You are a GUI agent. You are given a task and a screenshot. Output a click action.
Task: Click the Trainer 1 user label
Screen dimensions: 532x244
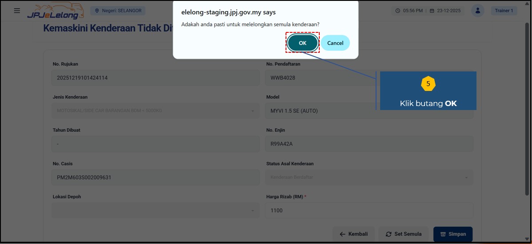tap(504, 11)
